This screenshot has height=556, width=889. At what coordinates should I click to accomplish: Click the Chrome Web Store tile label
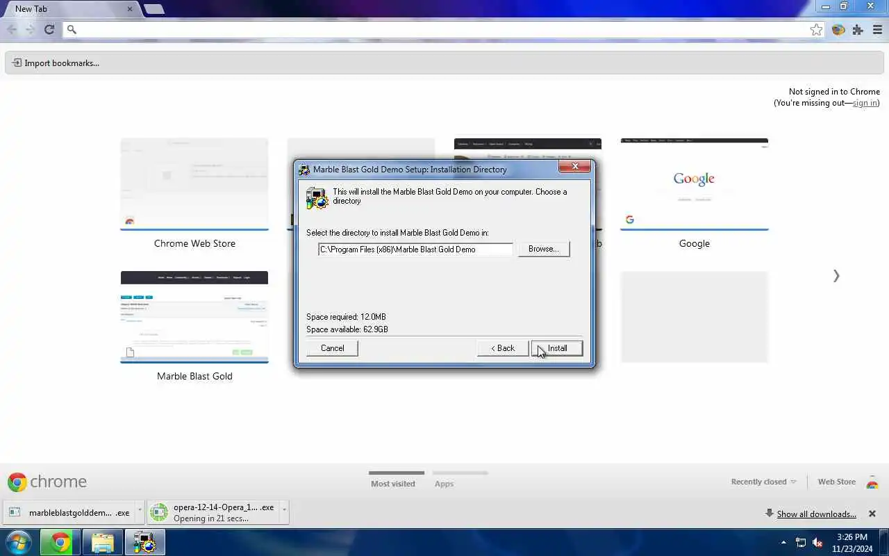[x=194, y=243]
